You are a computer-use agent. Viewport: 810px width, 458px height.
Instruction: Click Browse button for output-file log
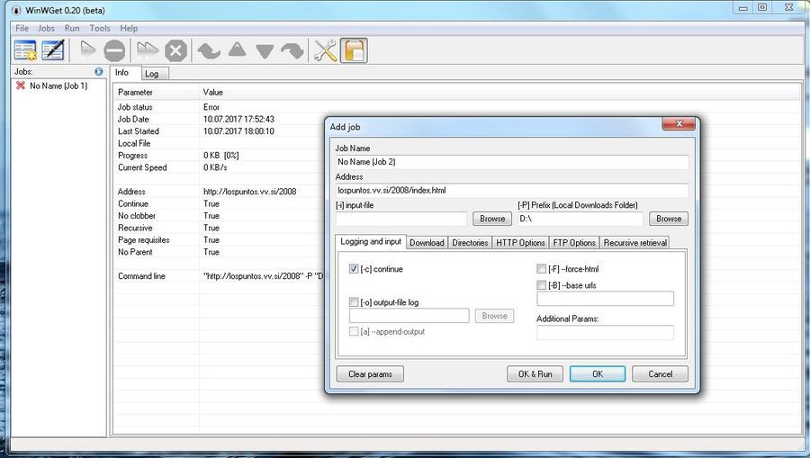pyautogui.click(x=494, y=316)
